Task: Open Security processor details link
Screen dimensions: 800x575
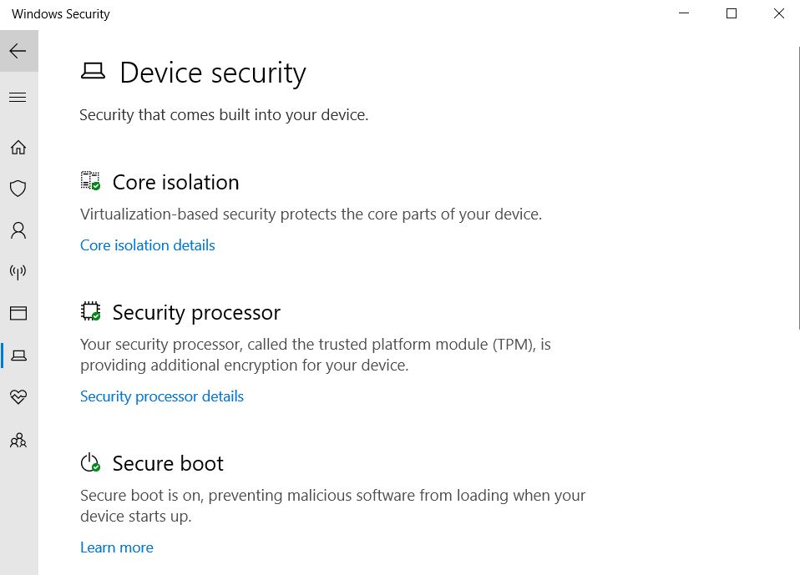Action: click(x=162, y=396)
